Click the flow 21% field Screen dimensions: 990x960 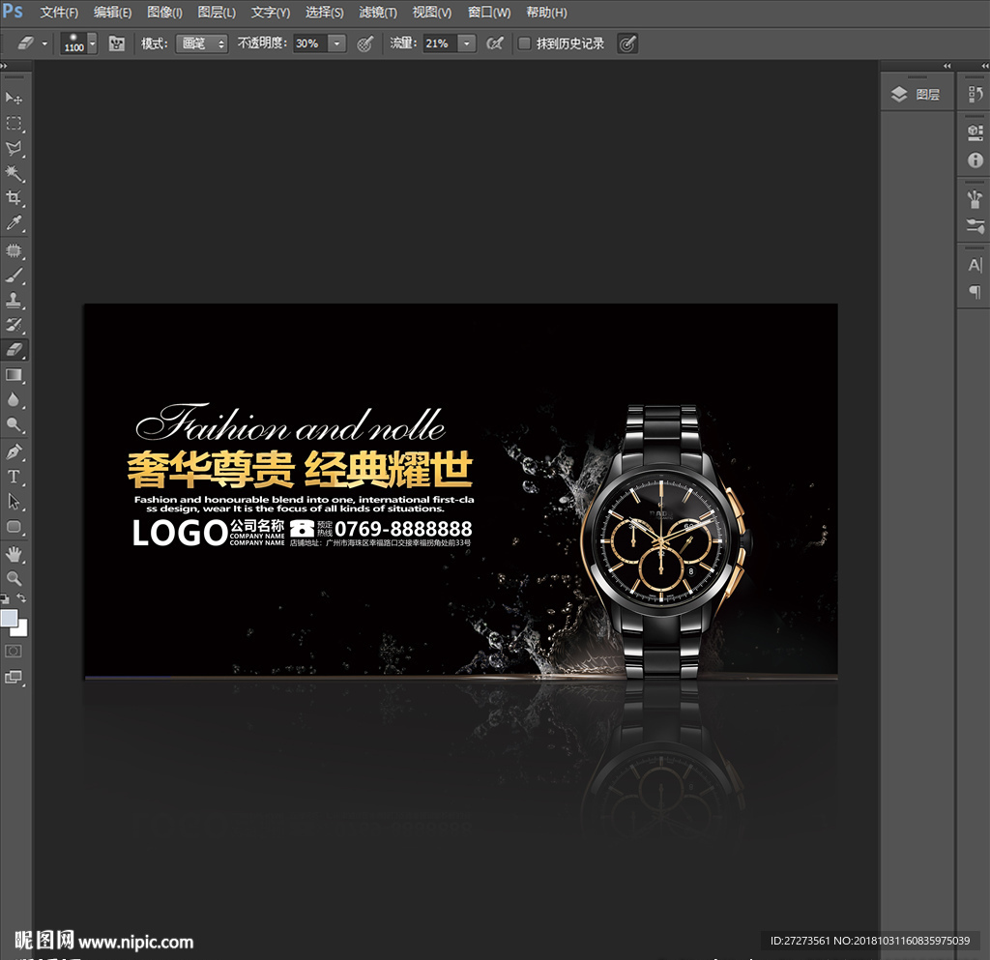coord(440,44)
